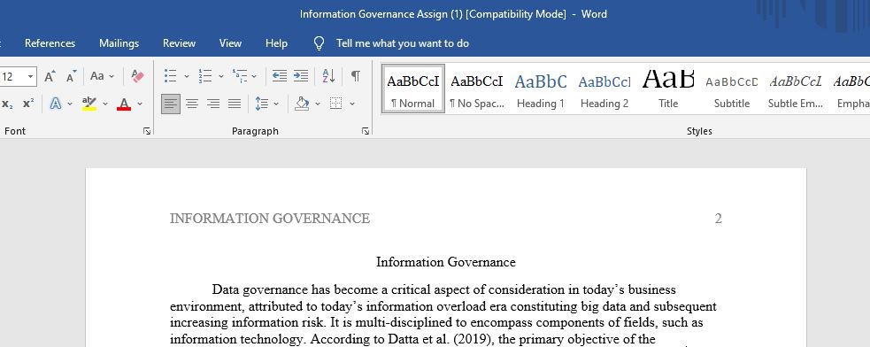Apply Subtle Emphasis style

click(795, 89)
